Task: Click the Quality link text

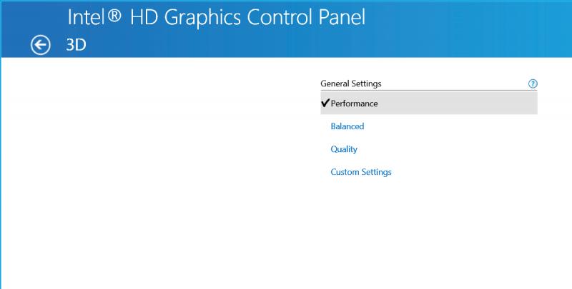Action: pos(344,149)
